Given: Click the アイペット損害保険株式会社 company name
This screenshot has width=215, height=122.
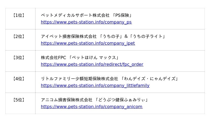Looking at the screenshot, I should click(x=69, y=37).
